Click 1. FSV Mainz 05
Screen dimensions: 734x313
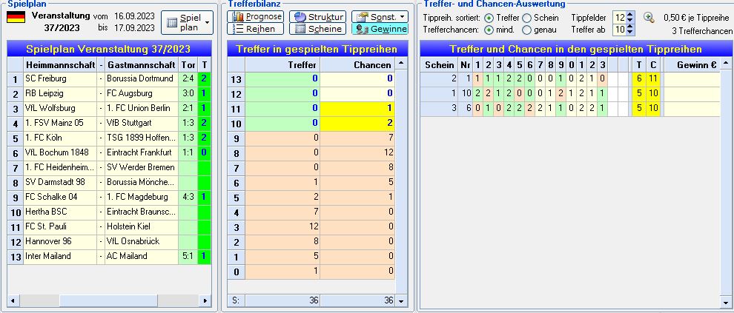(x=60, y=123)
